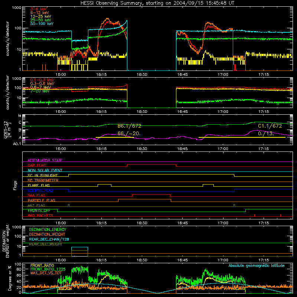Click the '16:30' tick under the Flags panel
This screenshot has width=297, height=297.
[x=142, y=223]
